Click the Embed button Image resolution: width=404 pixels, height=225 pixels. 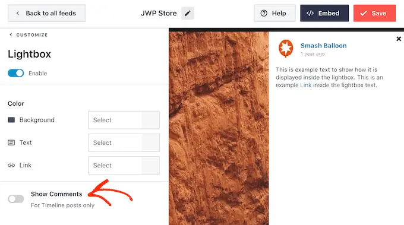(324, 13)
